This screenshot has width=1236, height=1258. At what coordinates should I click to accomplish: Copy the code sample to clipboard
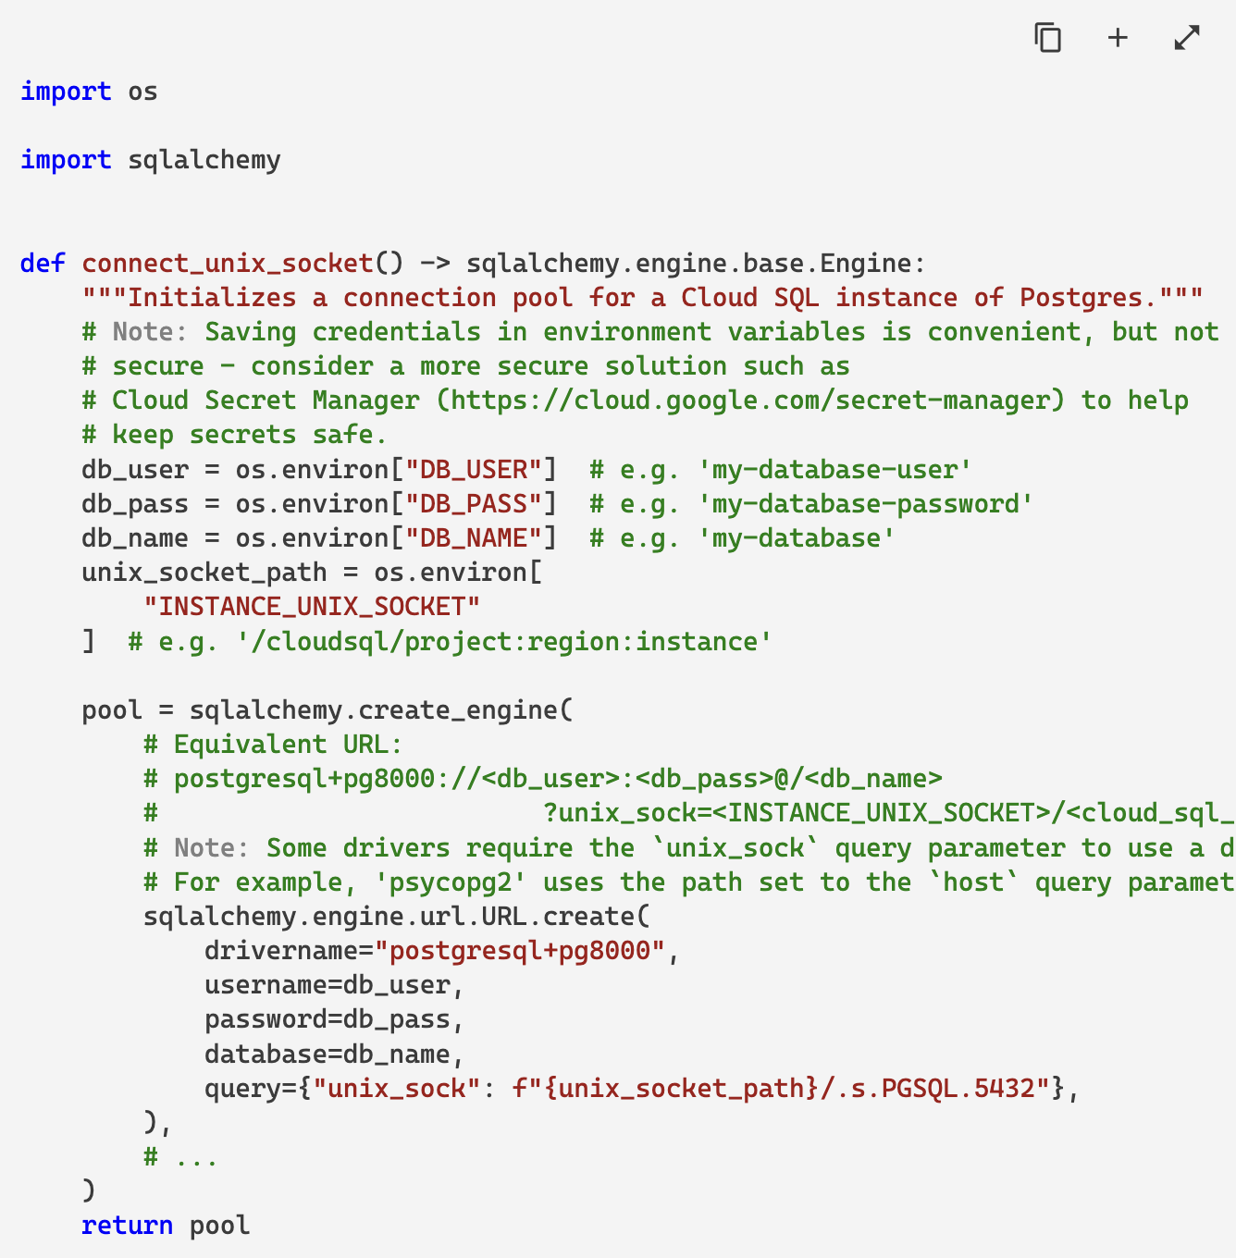coord(1047,38)
